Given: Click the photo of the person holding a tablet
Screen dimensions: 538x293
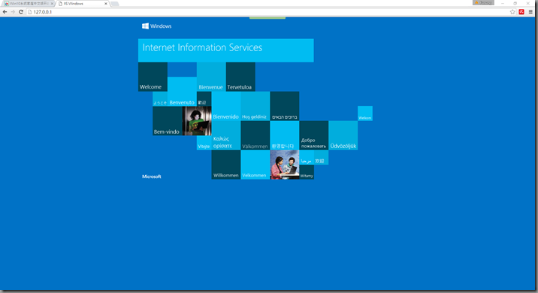Looking at the screenshot, I should tap(197, 121).
